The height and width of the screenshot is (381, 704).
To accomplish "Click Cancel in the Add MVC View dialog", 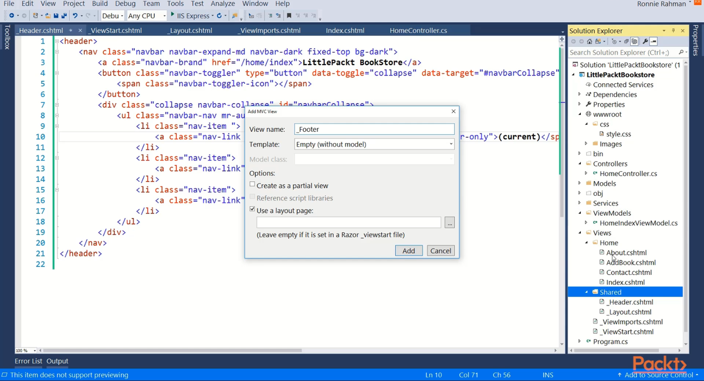I will [x=441, y=250].
